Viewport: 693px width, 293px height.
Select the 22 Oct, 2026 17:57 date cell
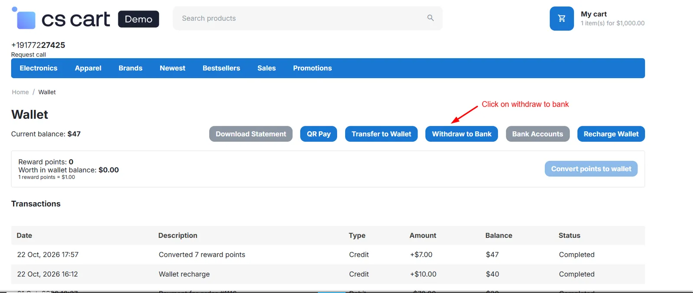(x=48, y=255)
